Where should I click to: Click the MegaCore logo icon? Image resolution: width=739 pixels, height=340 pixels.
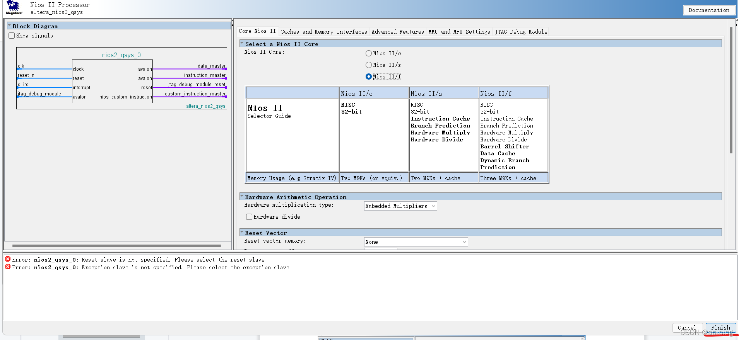(x=14, y=8)
